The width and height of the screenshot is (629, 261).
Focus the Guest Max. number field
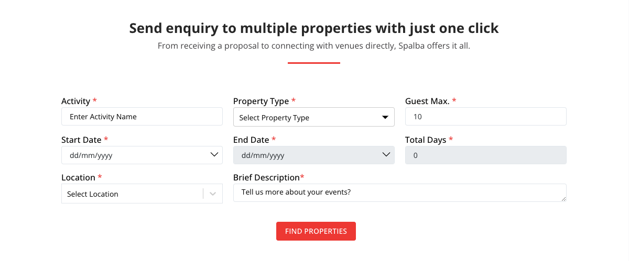pos(485,117)
